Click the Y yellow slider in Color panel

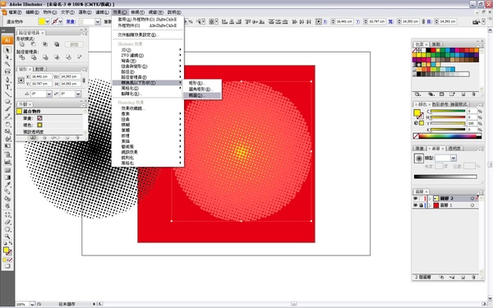(448, 123)
